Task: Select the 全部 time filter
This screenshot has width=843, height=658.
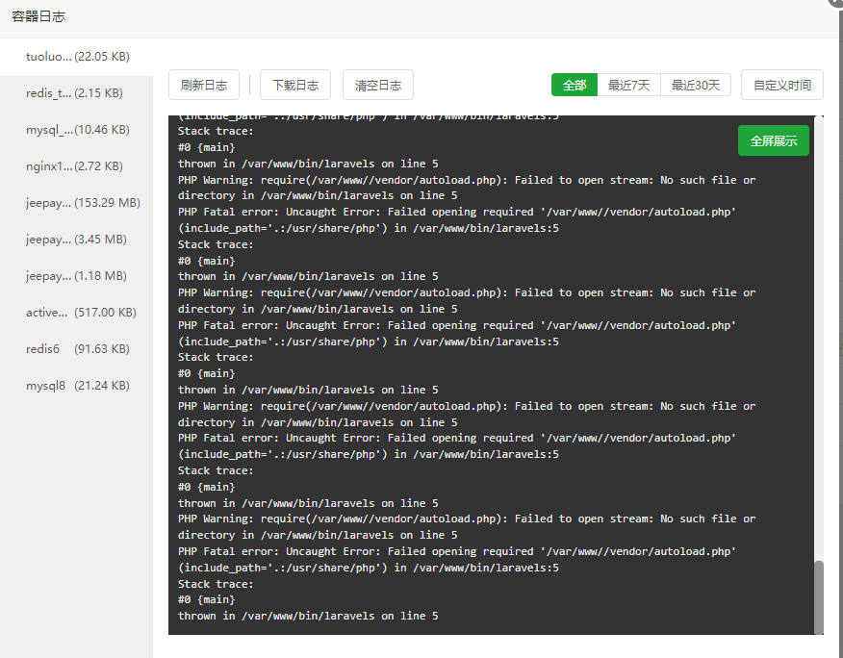Action: tap(575, 85)
